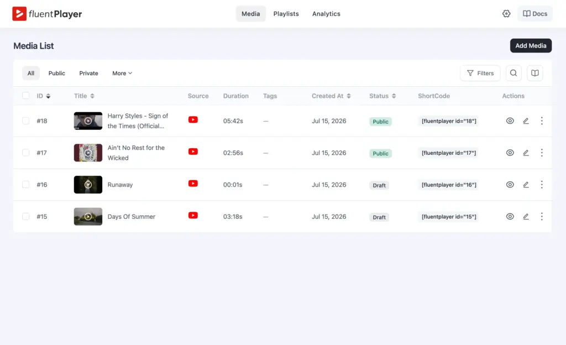Click the fluentPlayer logo icon
Viewport: 566px width, 345px height.
pyautogui.click(x=19, y=14)
